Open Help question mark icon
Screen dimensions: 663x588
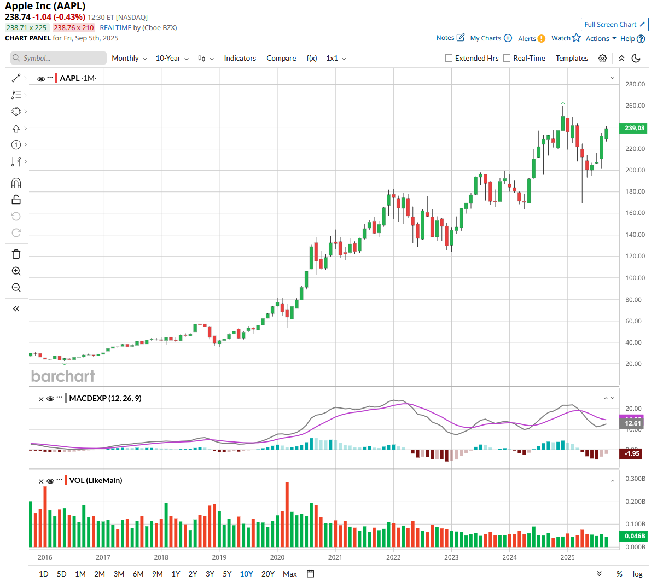(641, 38)
